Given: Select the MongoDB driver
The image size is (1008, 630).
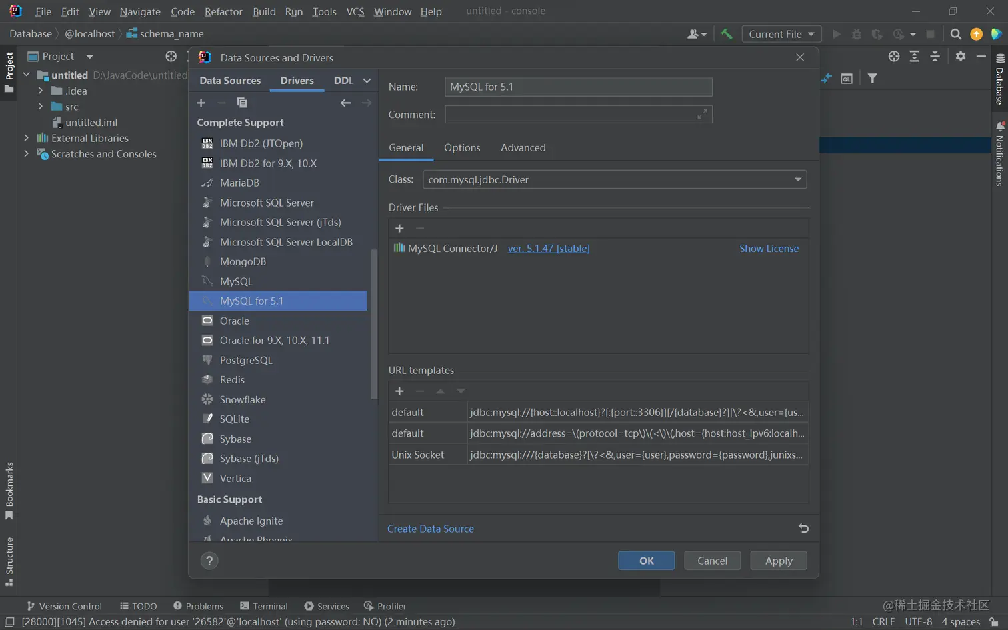Looking at the screenshot, I should [x=278, y=261].
